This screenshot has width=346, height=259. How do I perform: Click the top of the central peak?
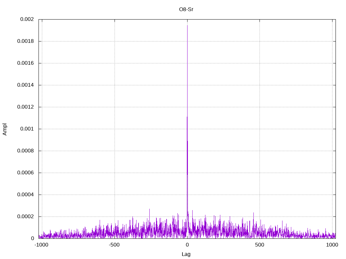click(x=187, y=26)
